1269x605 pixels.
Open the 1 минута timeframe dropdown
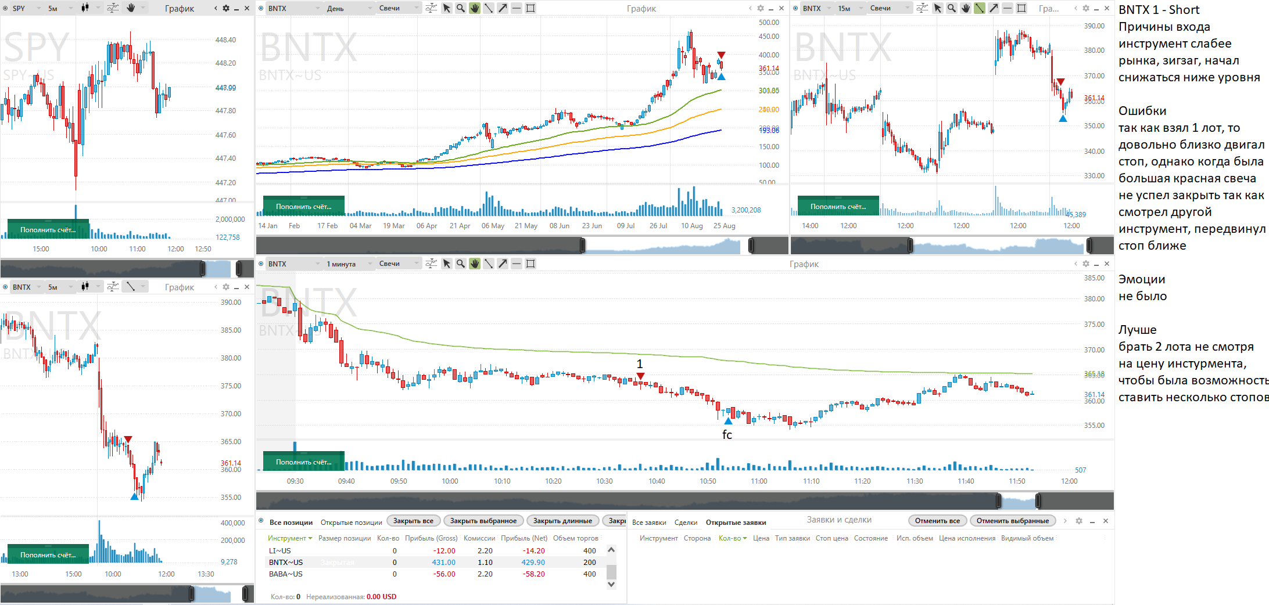[349, 264]
